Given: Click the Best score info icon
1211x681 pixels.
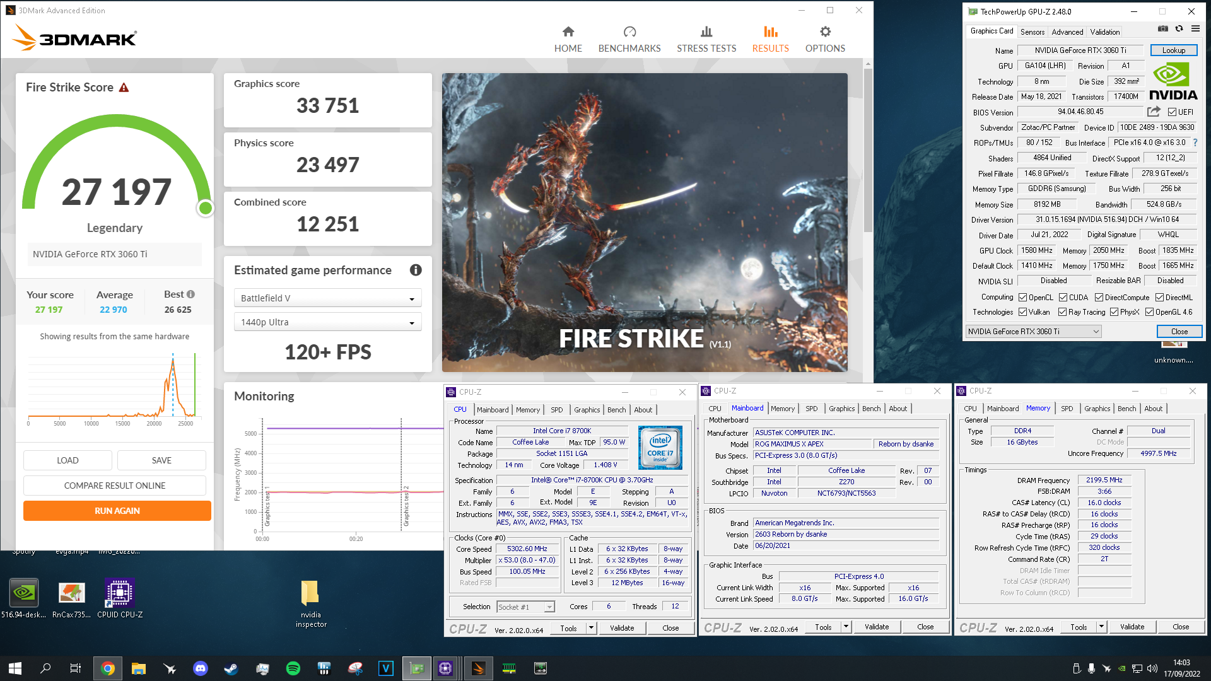Looking at the screenshot, I should pos(191,294).
